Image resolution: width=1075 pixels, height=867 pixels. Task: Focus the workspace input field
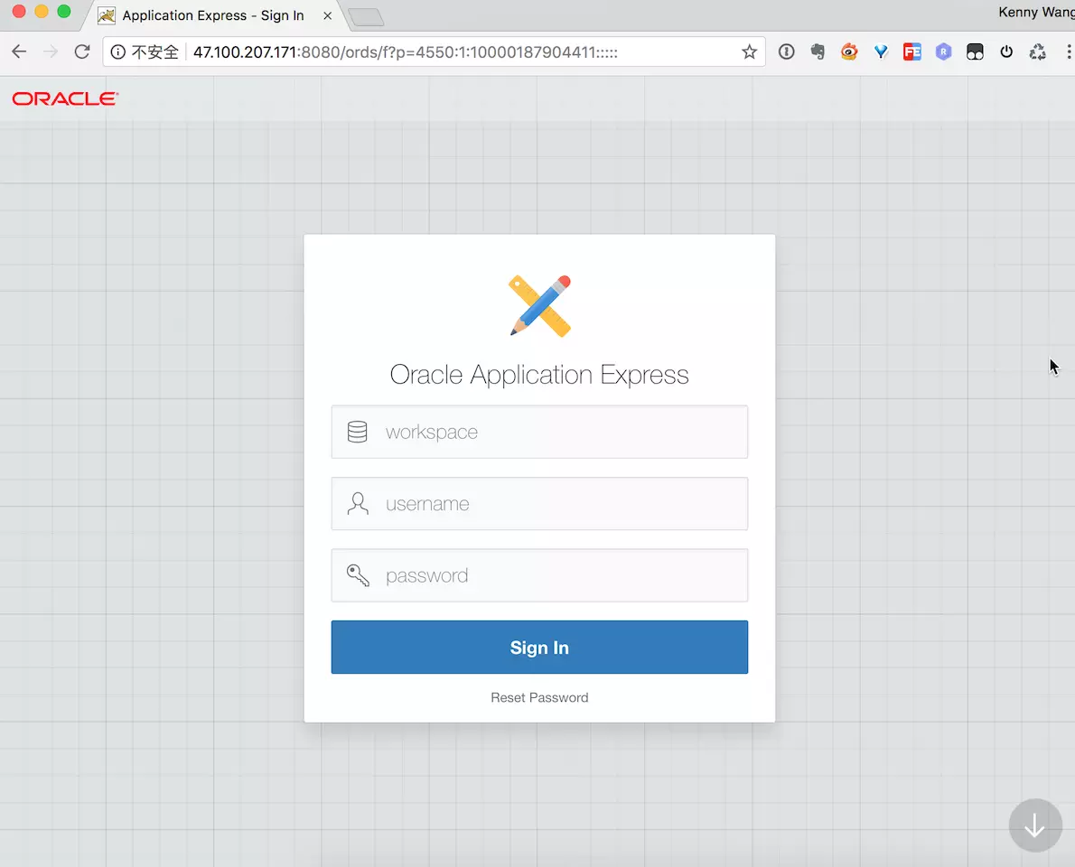[539, 432]
